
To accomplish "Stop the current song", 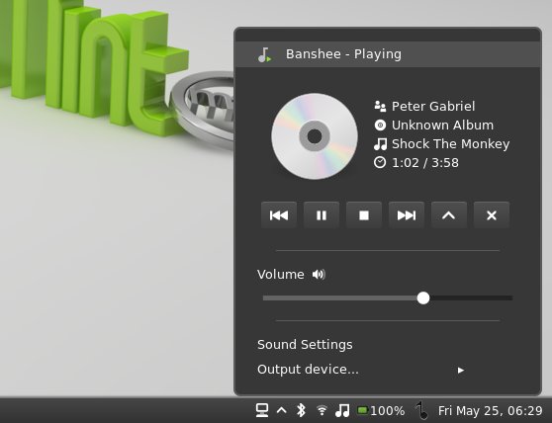I will pos(364,215).
